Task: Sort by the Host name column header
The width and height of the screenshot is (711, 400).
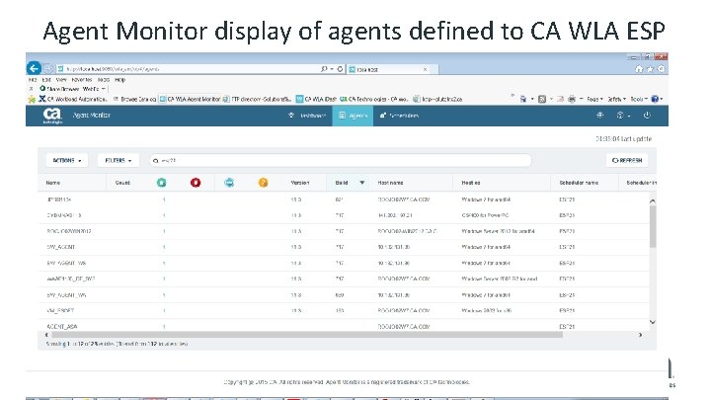Action: (390, 183)
